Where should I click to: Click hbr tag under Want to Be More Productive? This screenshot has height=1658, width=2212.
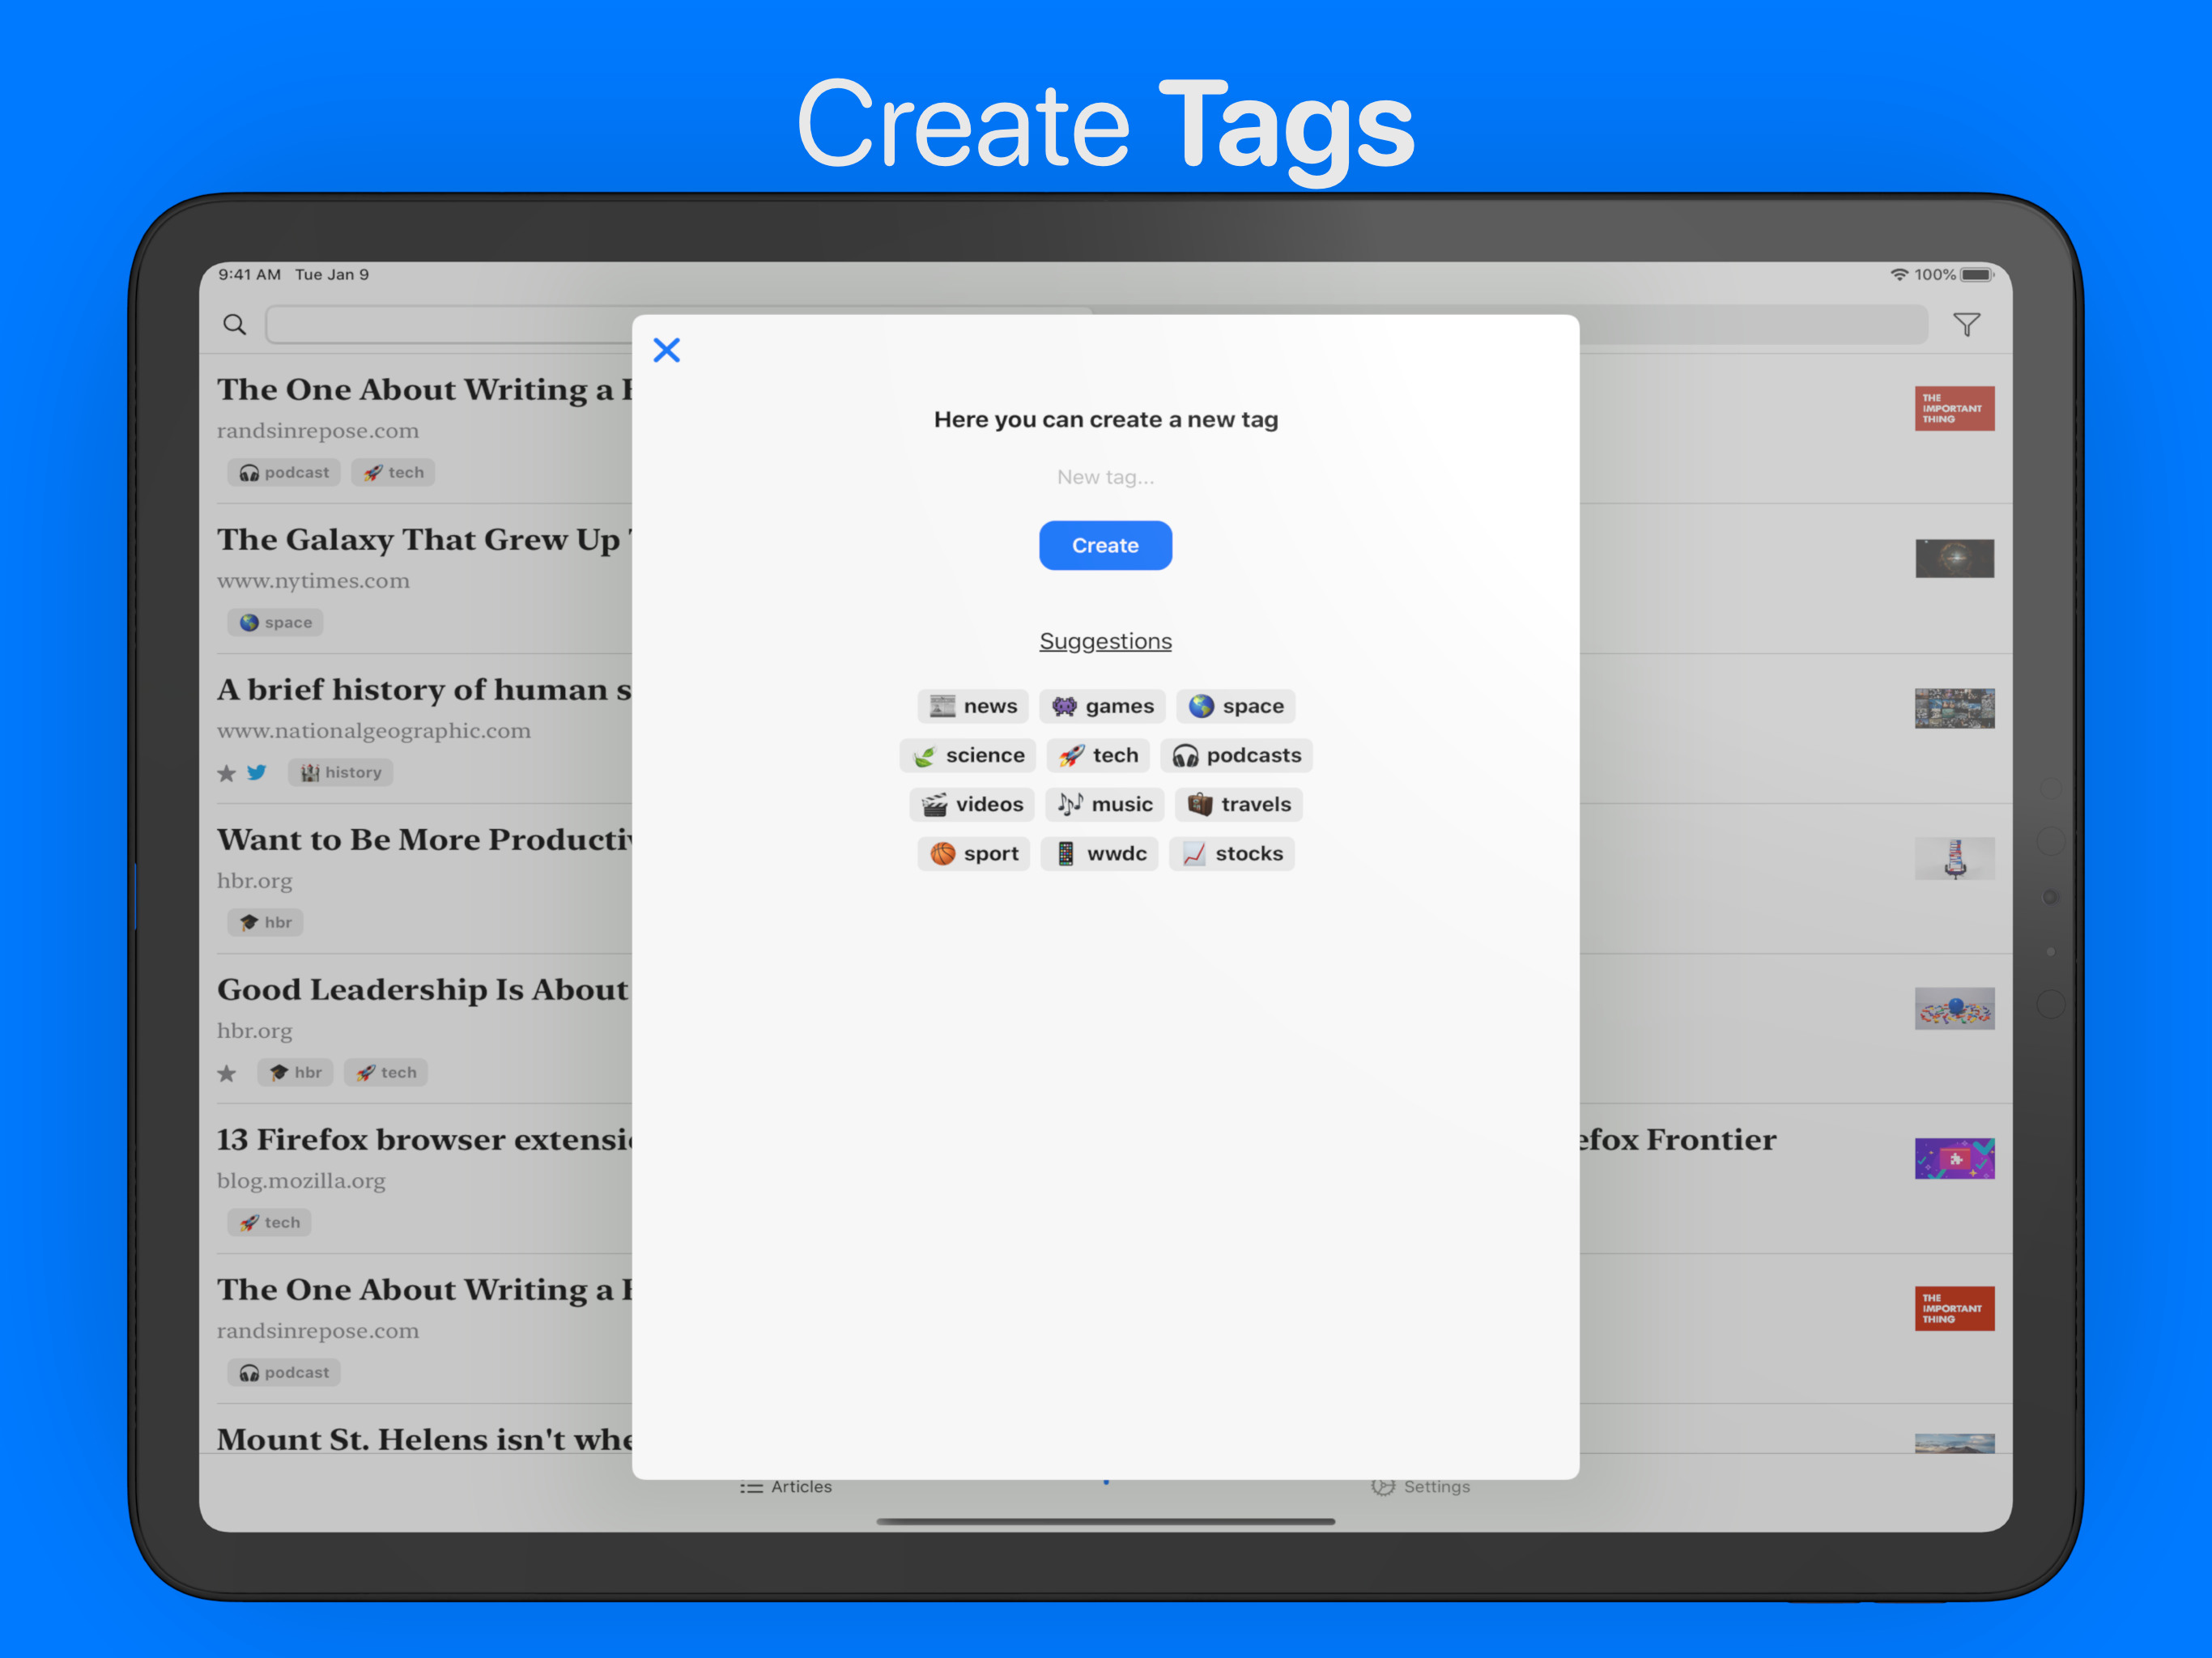(265, 922)
